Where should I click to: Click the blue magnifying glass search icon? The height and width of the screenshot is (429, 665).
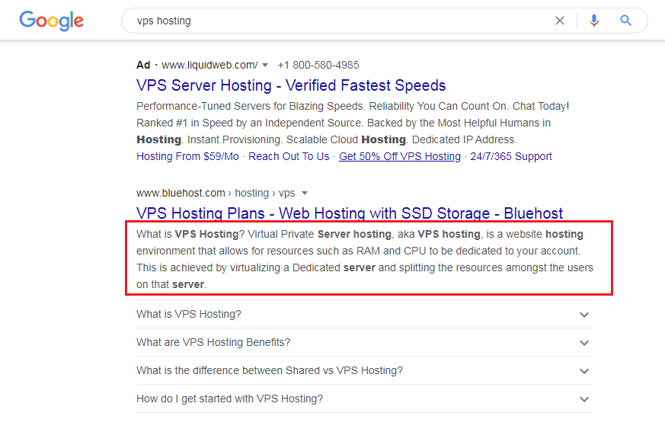[x=625, y=21]
